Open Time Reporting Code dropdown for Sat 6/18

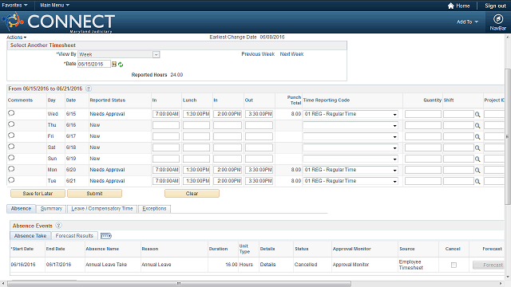[x=351, y=147]
